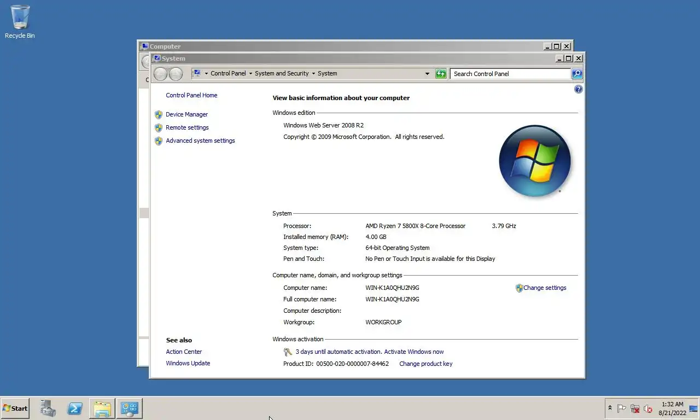Screen dimensions: 700x420
Task: Select the 4.00 GB installed memory value
Action: [376, 237]
